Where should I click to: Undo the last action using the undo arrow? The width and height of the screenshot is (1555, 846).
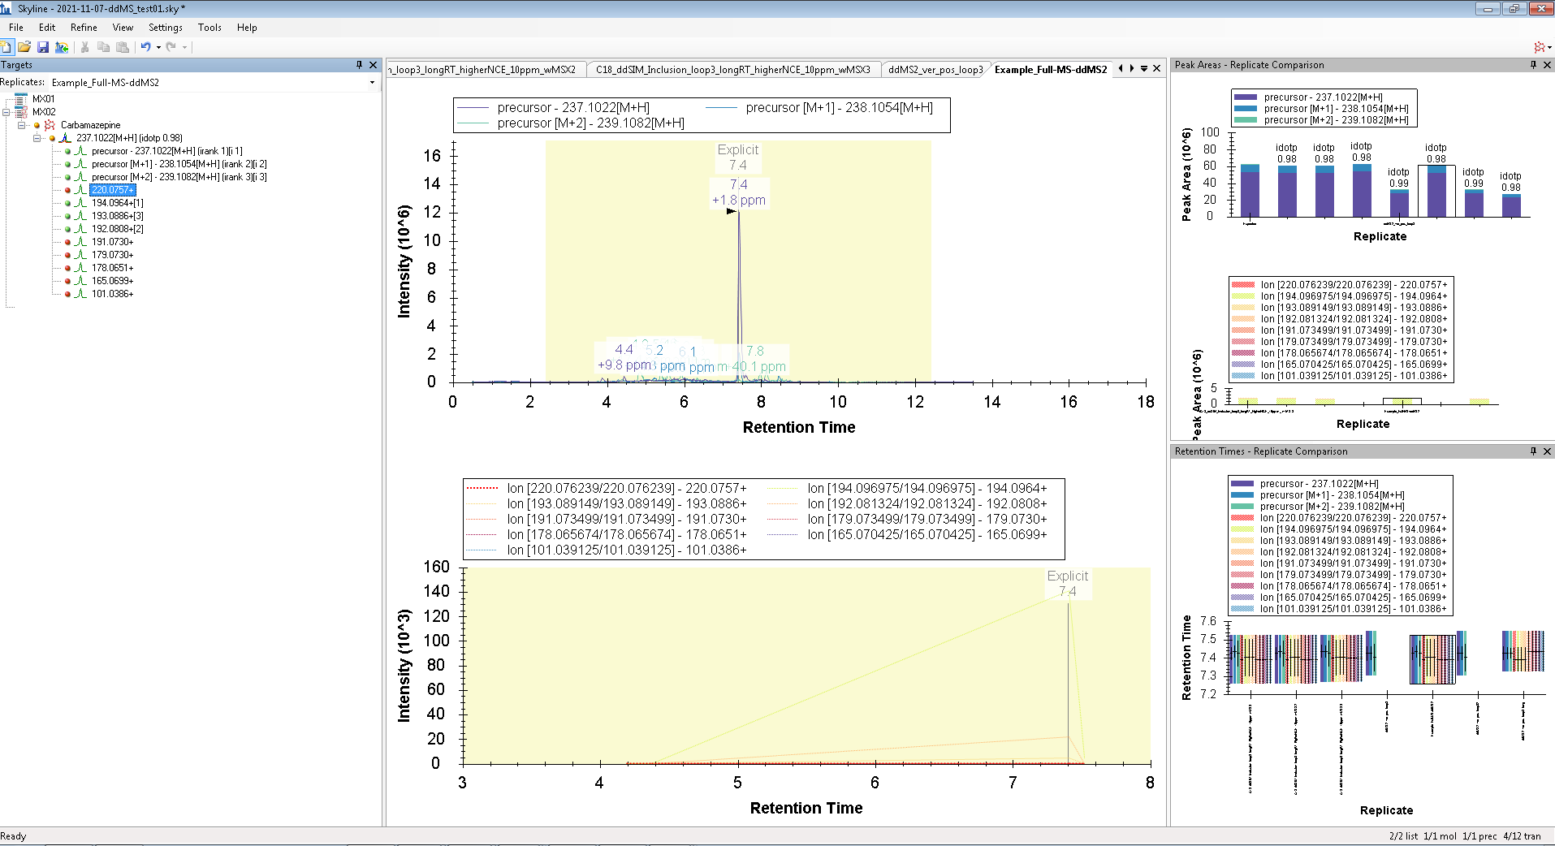(145, 47)
